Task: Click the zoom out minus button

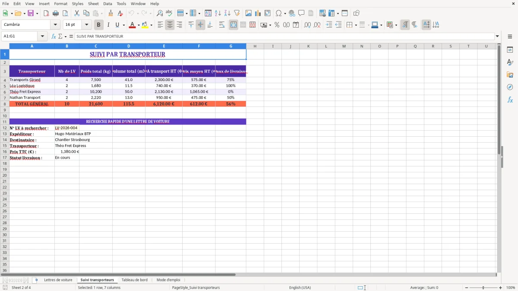Action: (x=467, y=288)
